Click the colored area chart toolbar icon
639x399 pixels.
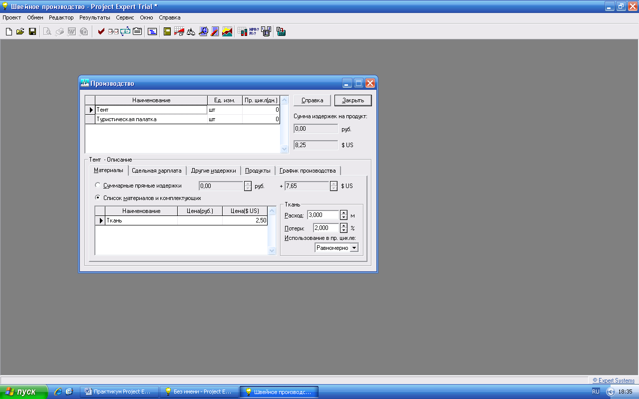click(x=227, y=31)
